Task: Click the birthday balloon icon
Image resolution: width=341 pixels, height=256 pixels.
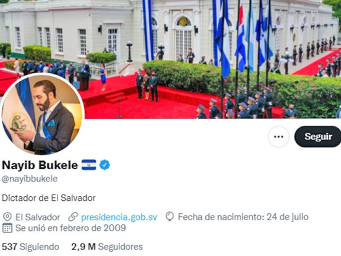Action: (169, 217)
